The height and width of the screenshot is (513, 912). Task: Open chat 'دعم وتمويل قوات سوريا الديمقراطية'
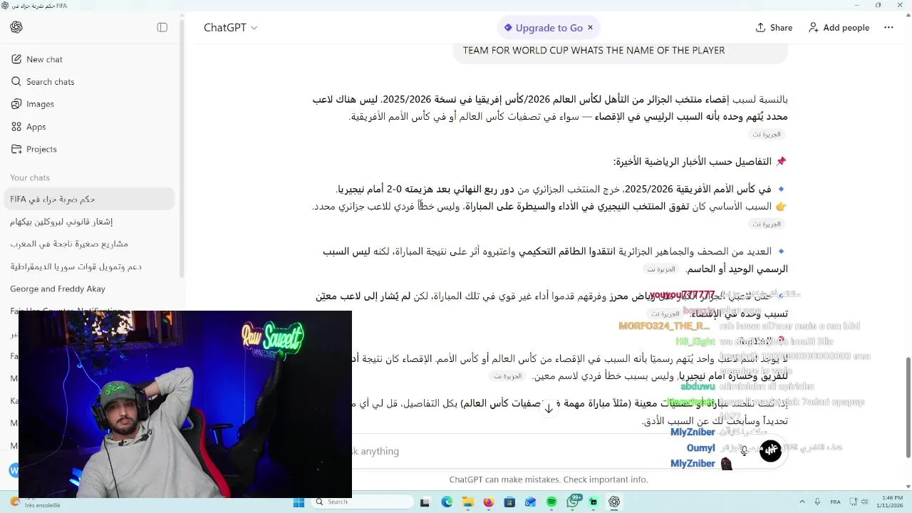pyautogui.click(x=89, y=266)
